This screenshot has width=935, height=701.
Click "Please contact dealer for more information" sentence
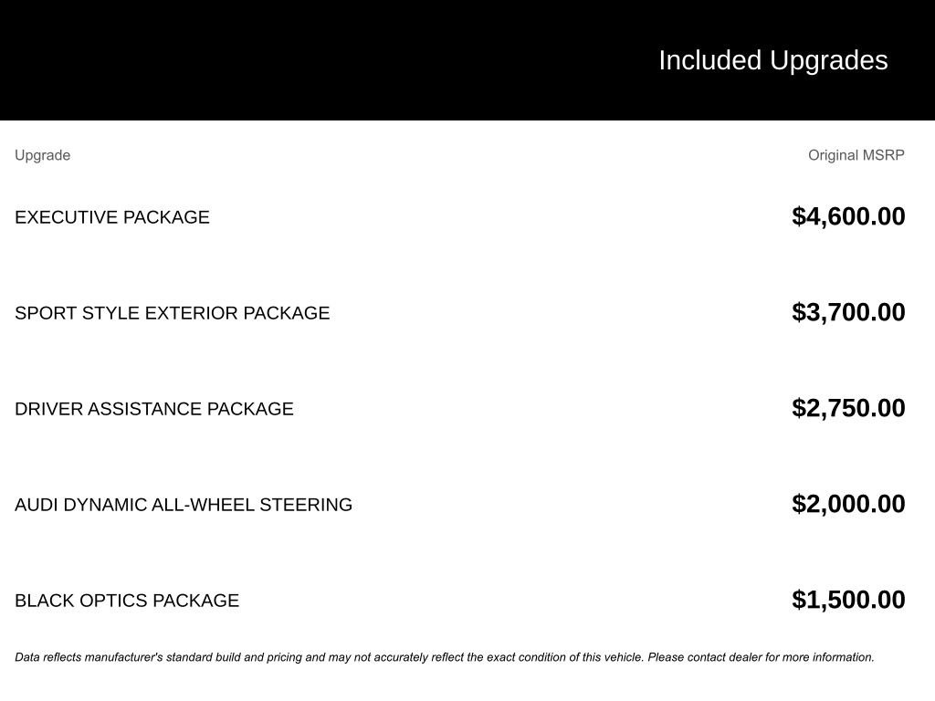[761, 657]
